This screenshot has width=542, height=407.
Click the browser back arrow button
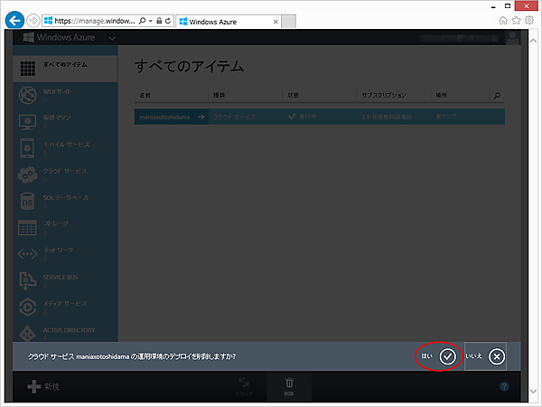pyautogui.click(x=14, y=20)
